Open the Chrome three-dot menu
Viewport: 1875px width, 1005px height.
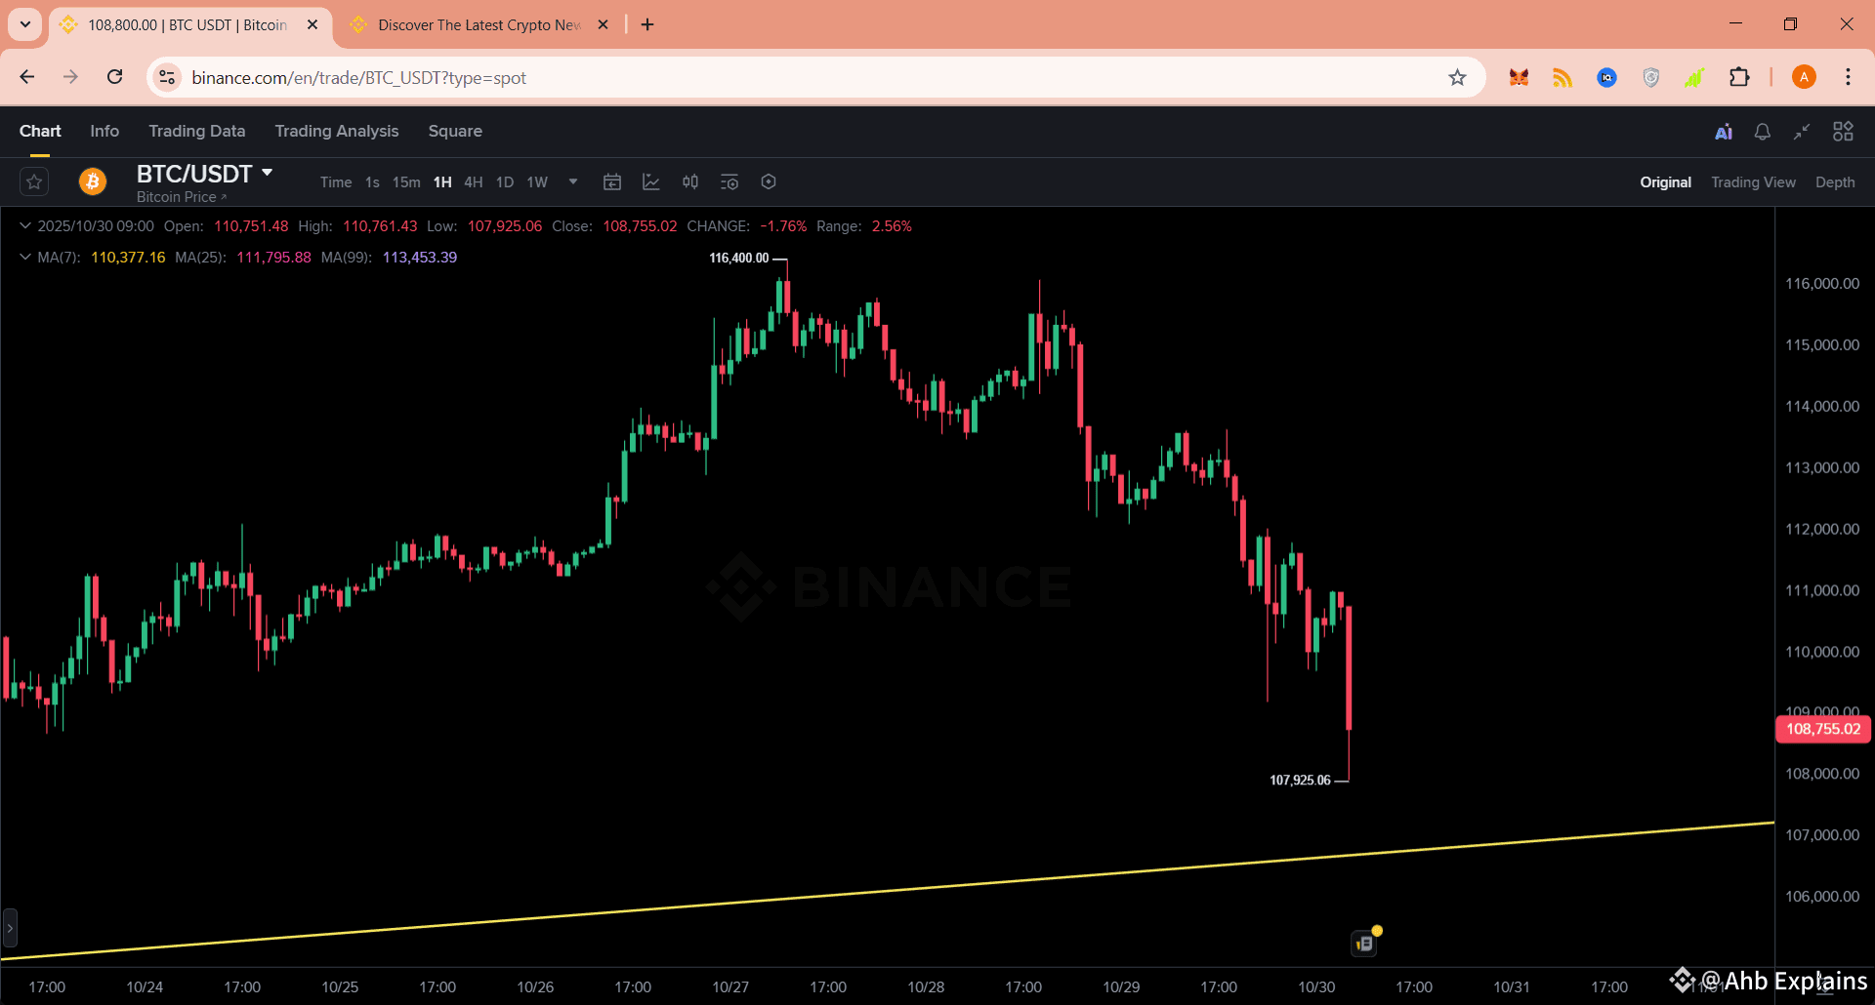tap(1848, 78)
